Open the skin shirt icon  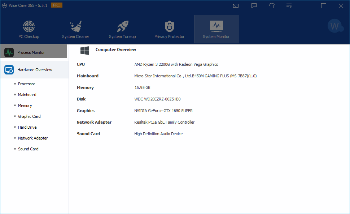point(271,6)
